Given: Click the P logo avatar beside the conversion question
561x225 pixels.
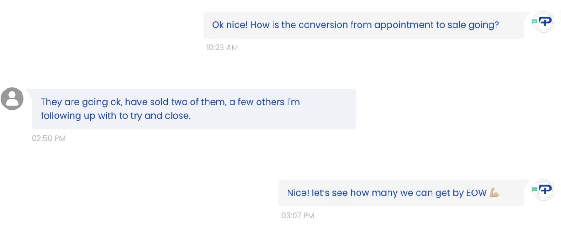Looking at the screenshot, I should pyautogui.click(x=545, y=21).
